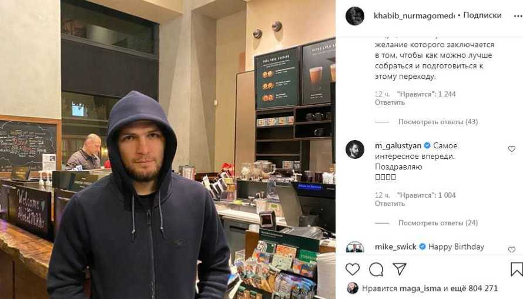This screenshot has height=299, width=523.
Task: Open the three-dots post options menu
Action: [518, 16]
